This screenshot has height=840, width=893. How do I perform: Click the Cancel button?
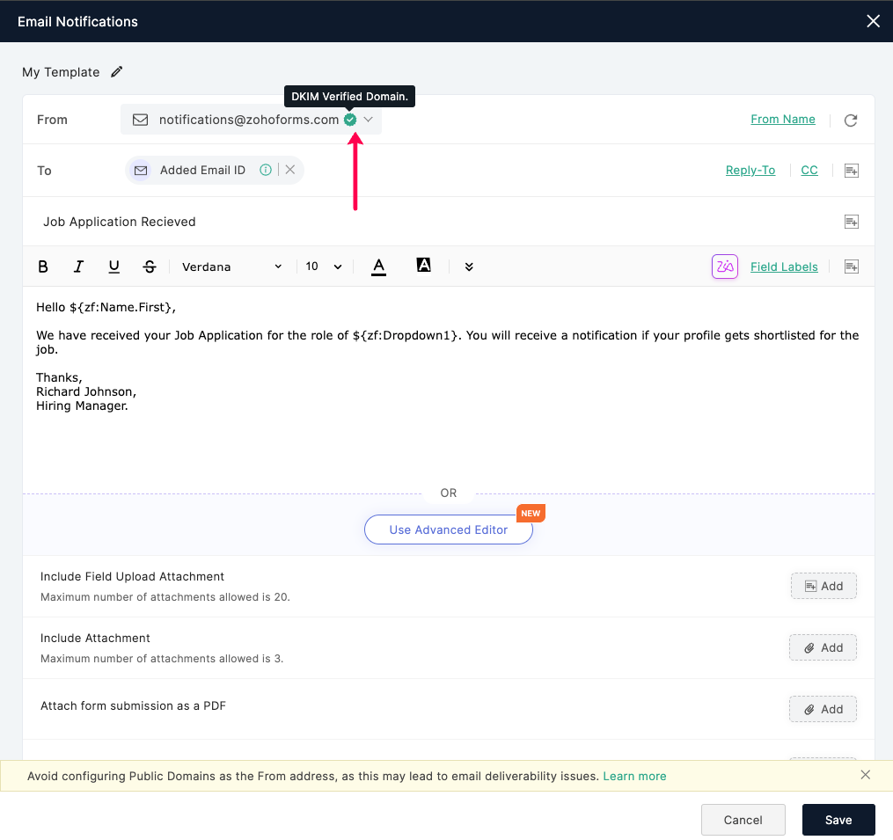tap(743, 820)
